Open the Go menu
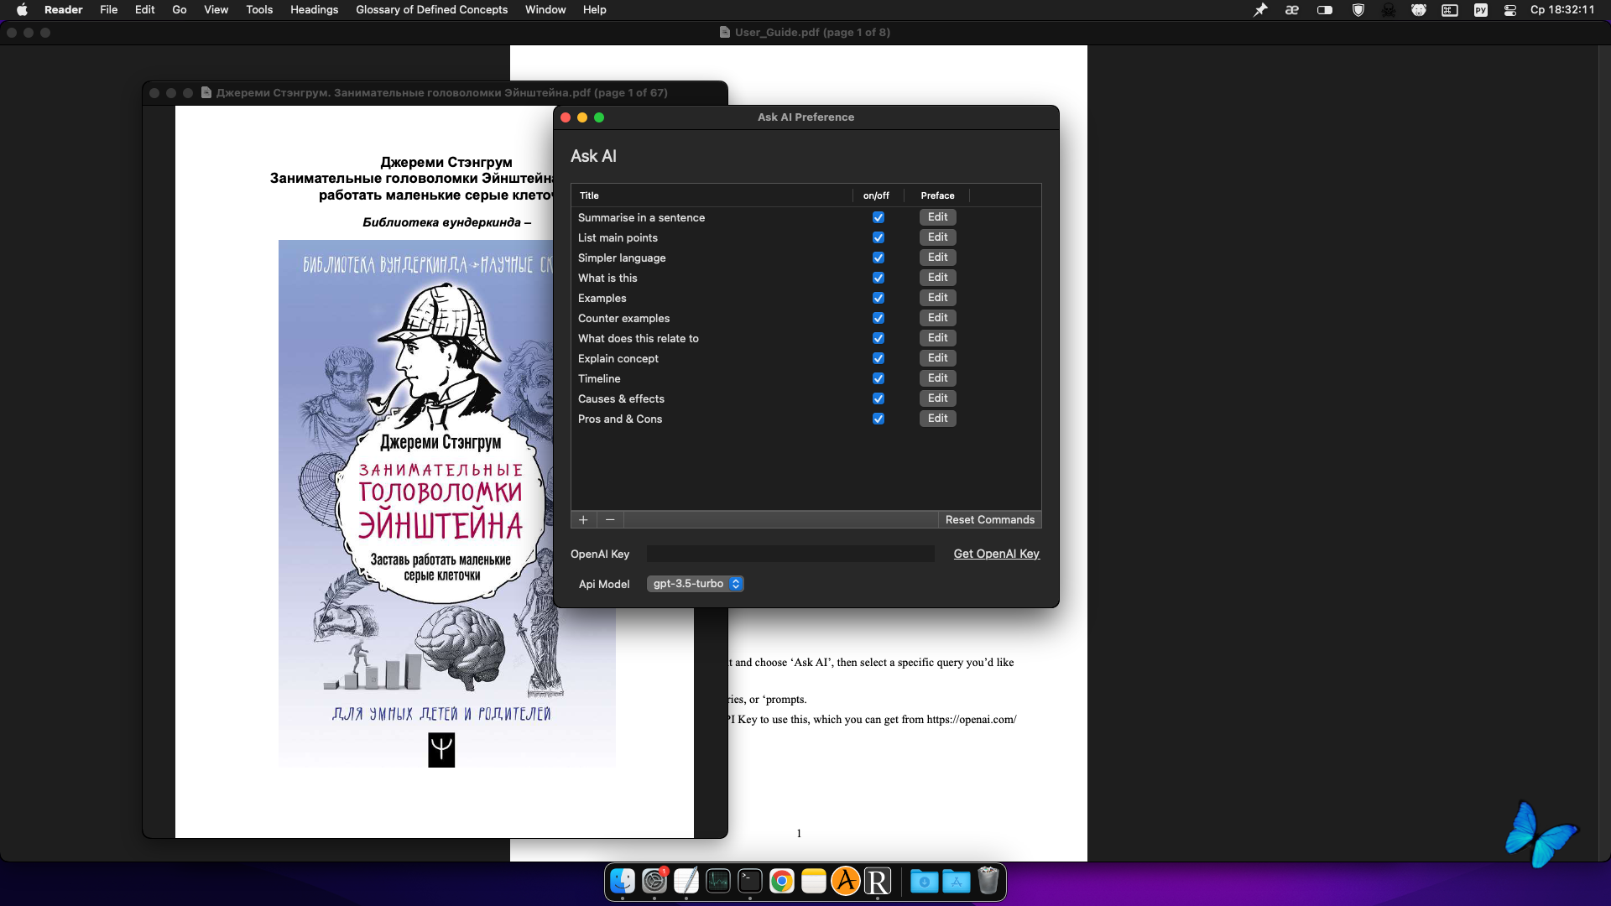Image resolution: width=1611 pixels, height=906 pixels. (x=180, y=10)
